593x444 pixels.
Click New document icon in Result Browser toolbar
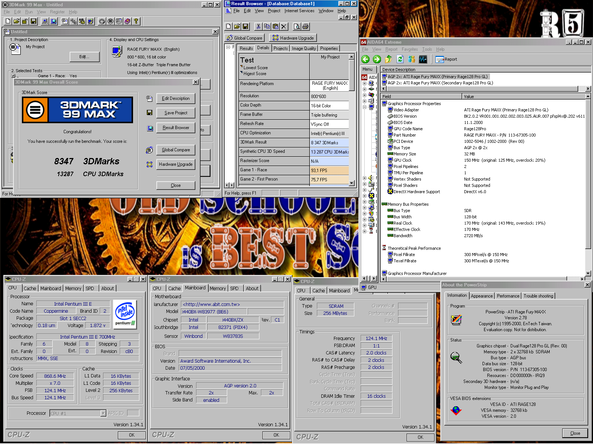(228, 26)
